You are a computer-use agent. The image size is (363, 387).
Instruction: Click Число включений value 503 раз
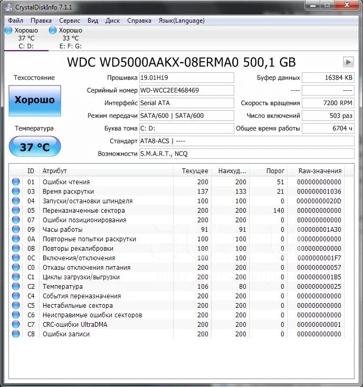tap(328, 116)
